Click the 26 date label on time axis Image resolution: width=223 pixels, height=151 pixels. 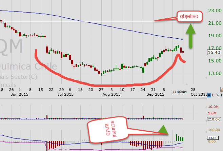(12, 90)
